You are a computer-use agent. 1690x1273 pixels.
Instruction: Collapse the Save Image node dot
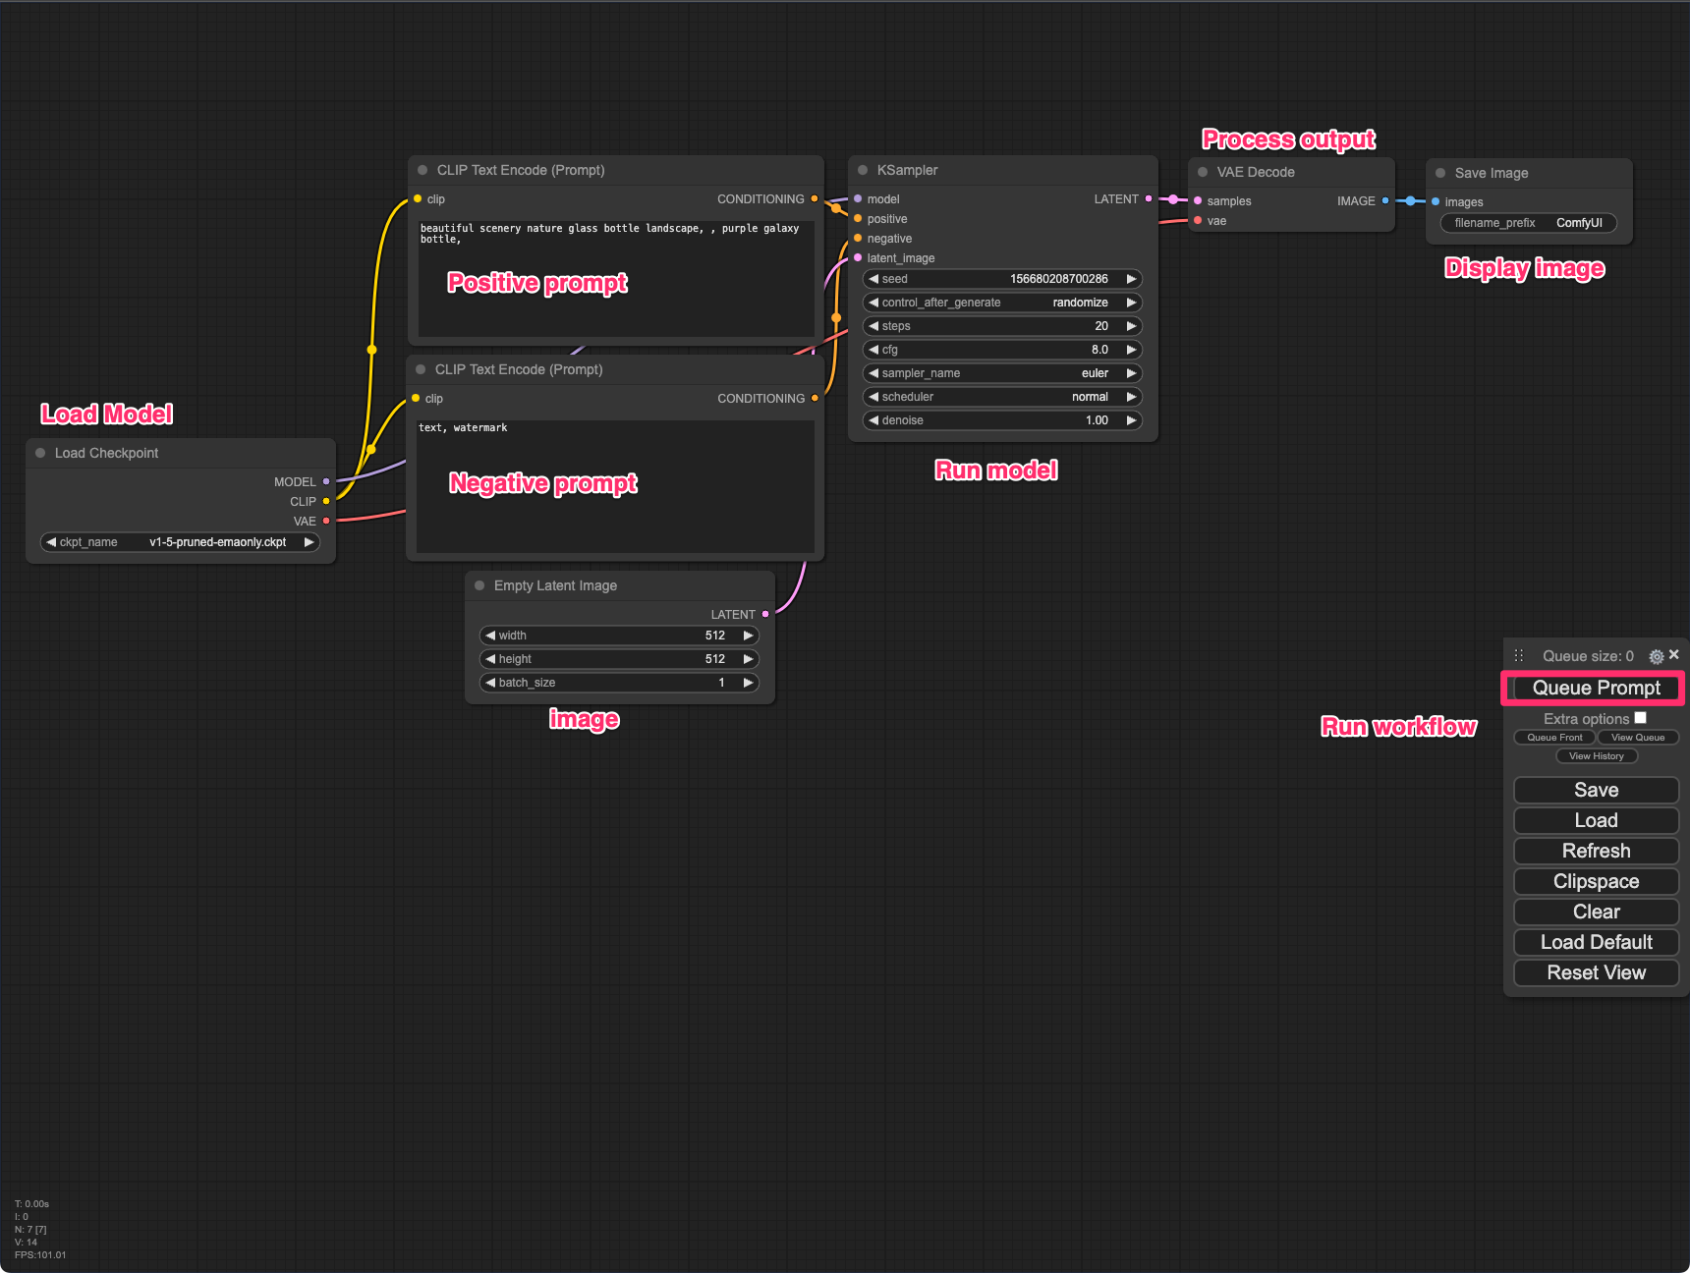(x=1440, y=173)
